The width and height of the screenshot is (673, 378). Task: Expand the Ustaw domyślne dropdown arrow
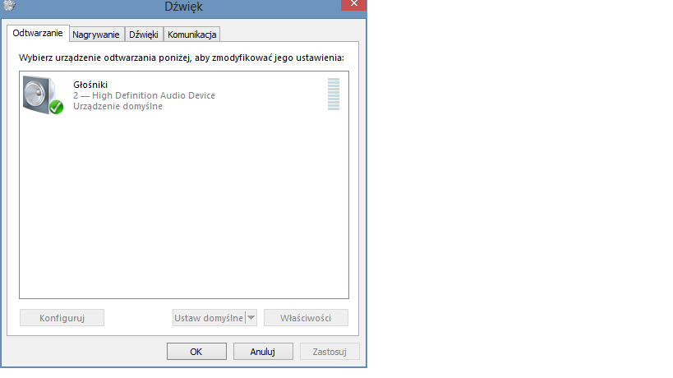click(x=251, y=318)
